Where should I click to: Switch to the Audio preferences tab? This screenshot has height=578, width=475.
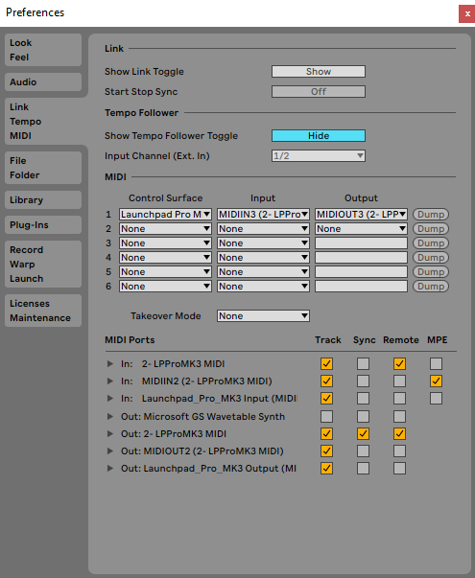(43, 81)
